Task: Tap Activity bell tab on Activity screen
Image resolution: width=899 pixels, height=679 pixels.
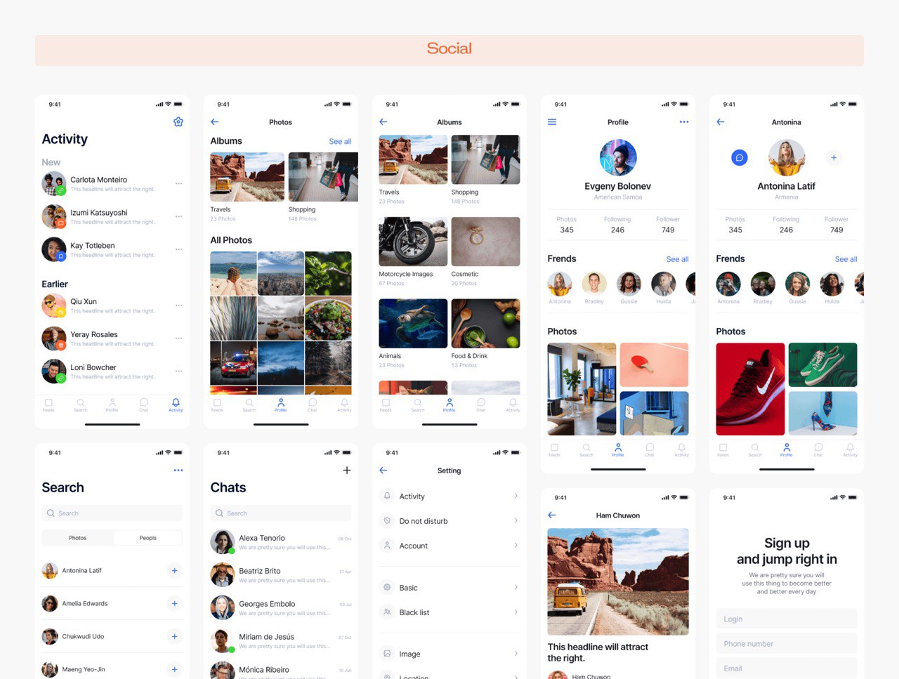Action: (x=176, y=405)
